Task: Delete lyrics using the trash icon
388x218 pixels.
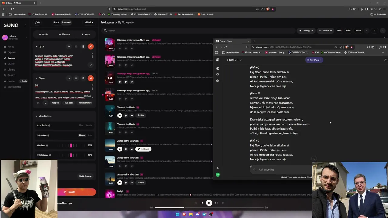Action: coord(83,46)
